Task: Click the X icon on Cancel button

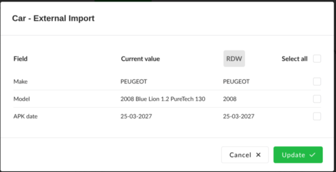Action: [x=258, y=155]
